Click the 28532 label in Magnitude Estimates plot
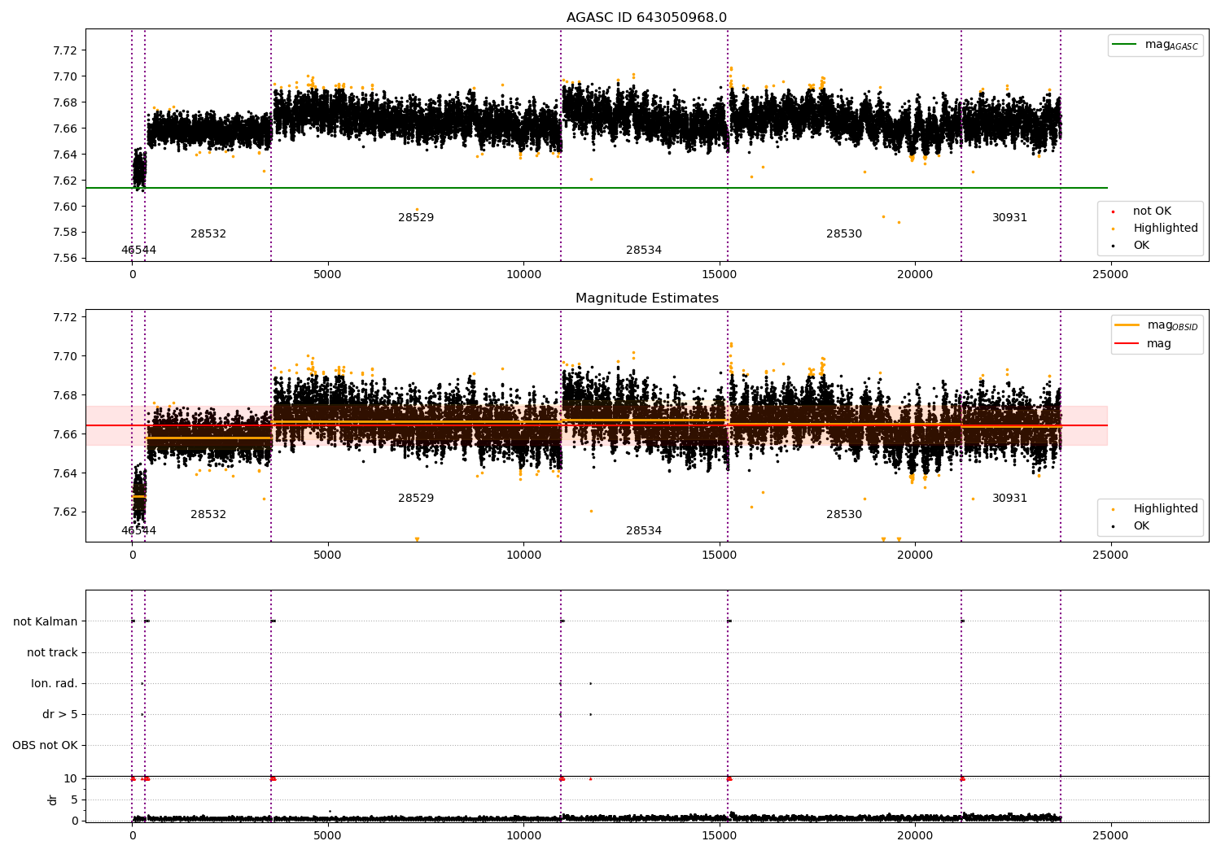 coord(208,515)
